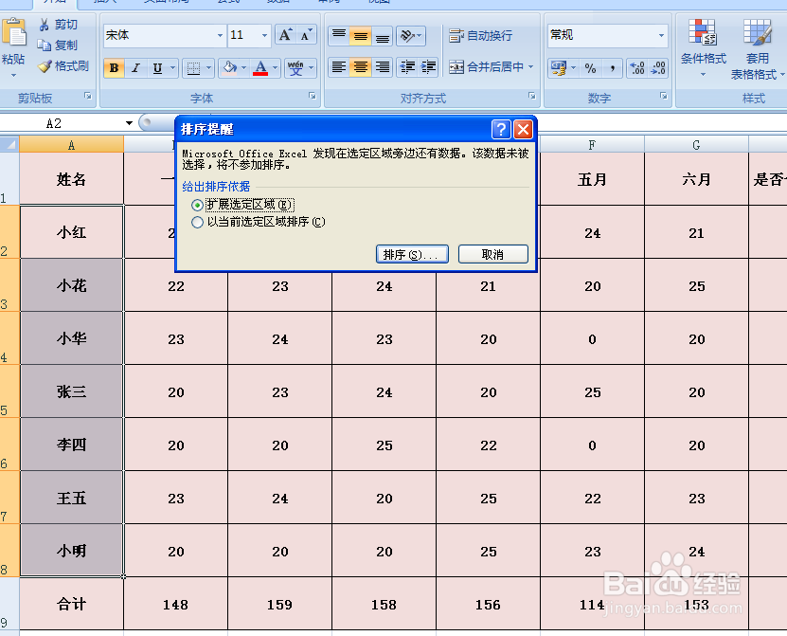Viewport: 787px width, 636px height.
Task: Close the 排序提醒 dialog
Action: (523, 130)
